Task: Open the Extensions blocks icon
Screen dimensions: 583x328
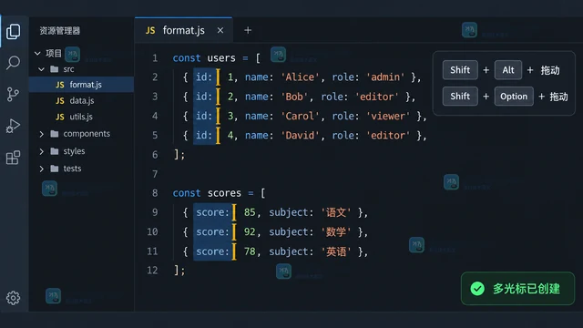Action: pyautogui.click(x=13, y=158)
